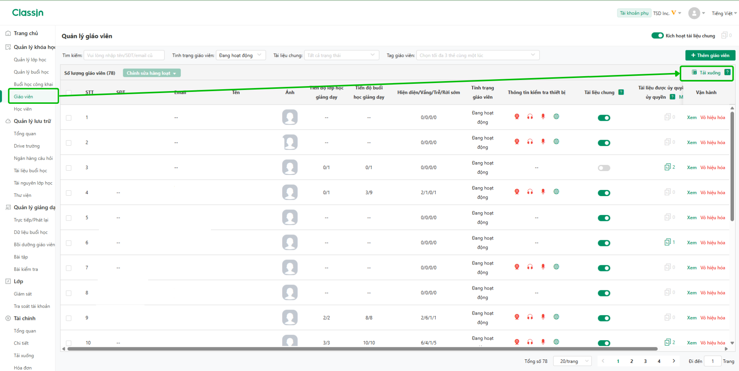Click the microphone check icon in row 7
The image size is (739, 371).
pyautogui.click(x=543, y=267)
